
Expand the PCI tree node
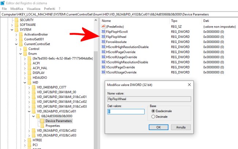[25, 145]
